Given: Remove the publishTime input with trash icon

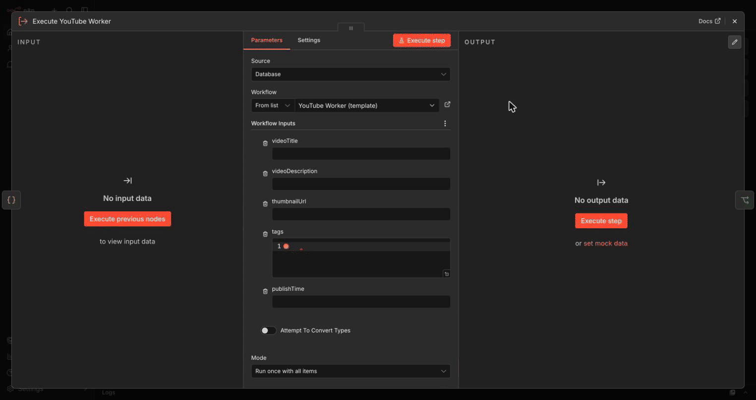Looking at the screenshot, I should 265,291.
